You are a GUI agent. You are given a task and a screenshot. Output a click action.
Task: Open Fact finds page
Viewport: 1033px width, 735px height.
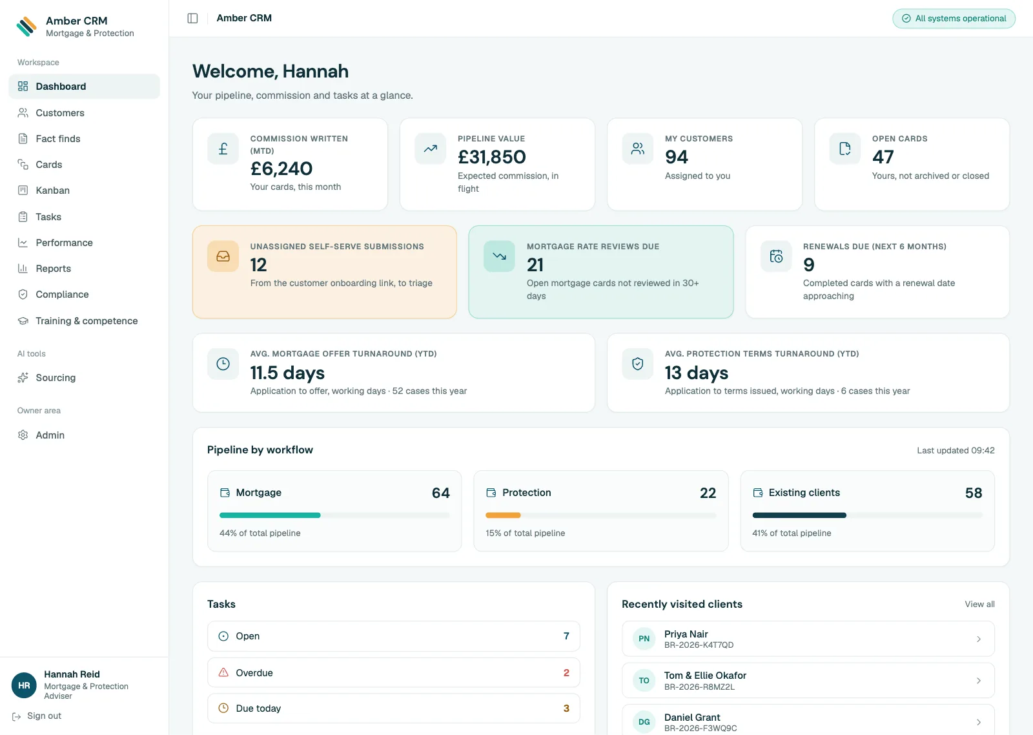pos(84,139)
